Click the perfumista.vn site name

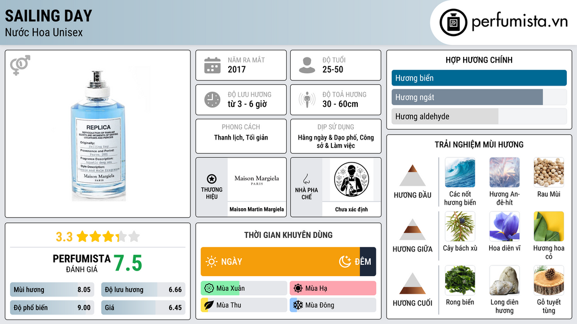point(520,21)
